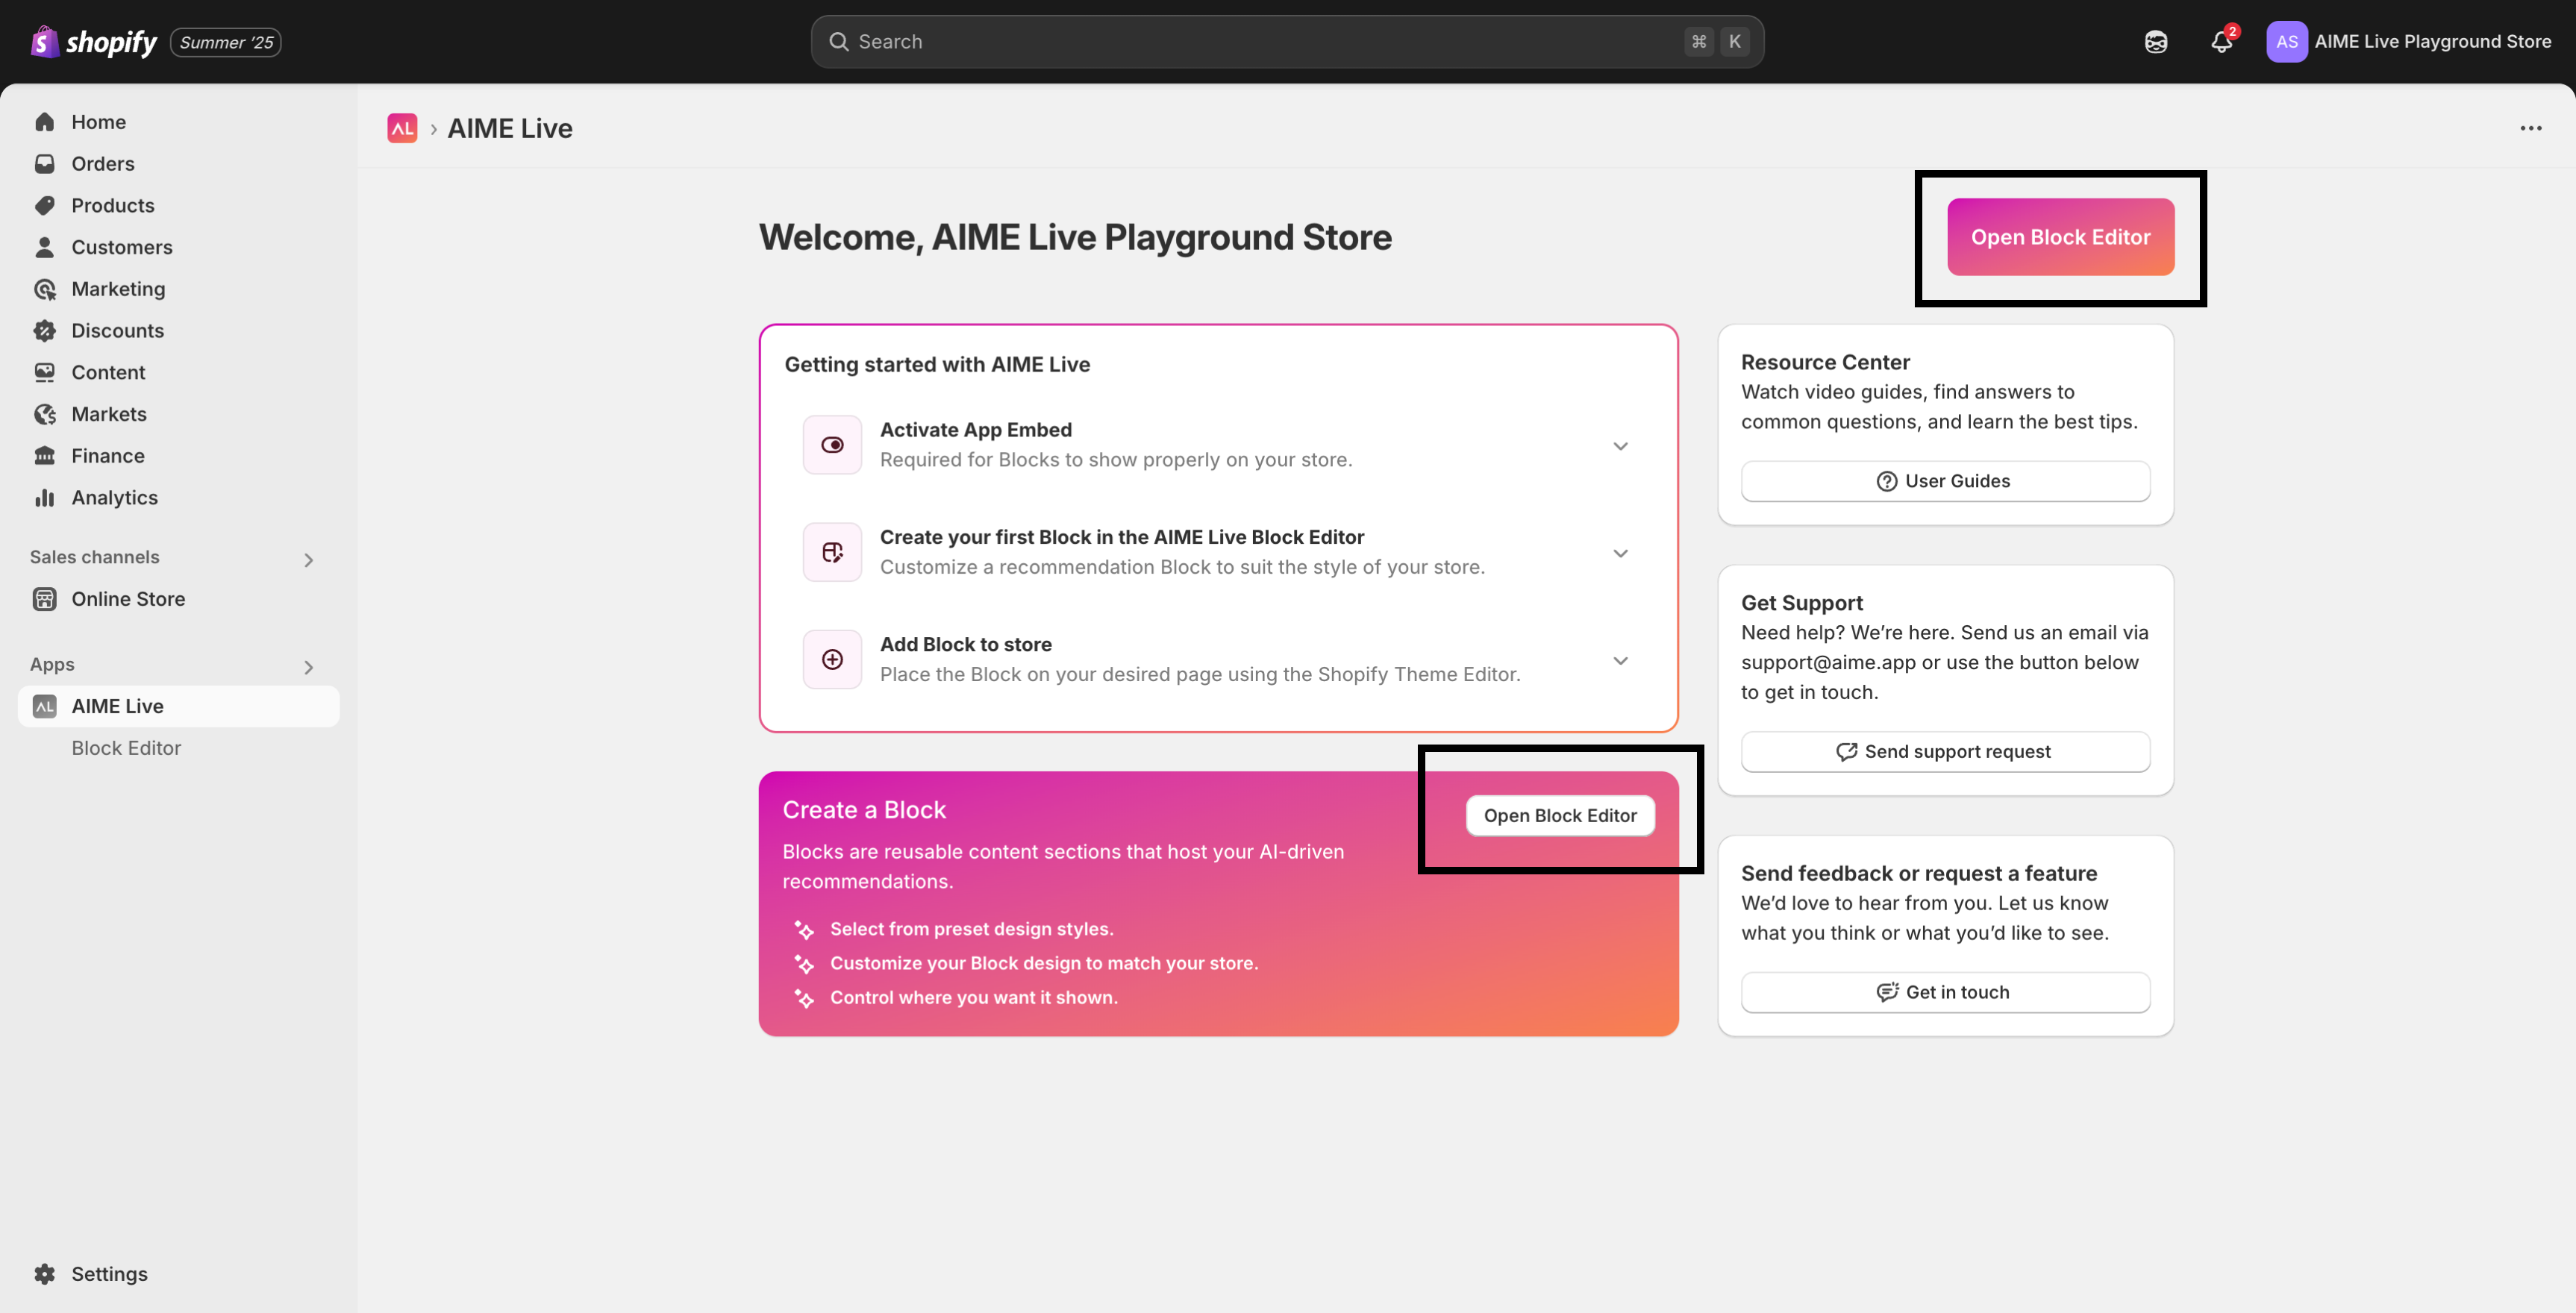Open Orders in sidebar

[x=179, y=164]
